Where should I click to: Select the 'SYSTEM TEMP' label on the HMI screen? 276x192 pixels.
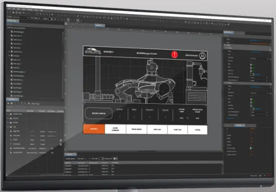pyautogui.click(x=181, y=110)
